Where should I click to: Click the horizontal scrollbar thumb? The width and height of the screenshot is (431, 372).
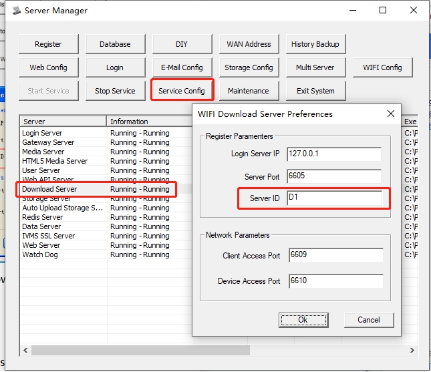point(140,351)
